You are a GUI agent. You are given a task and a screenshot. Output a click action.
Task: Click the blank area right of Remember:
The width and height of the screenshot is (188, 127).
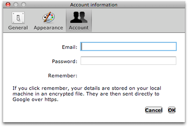[128, 76]
